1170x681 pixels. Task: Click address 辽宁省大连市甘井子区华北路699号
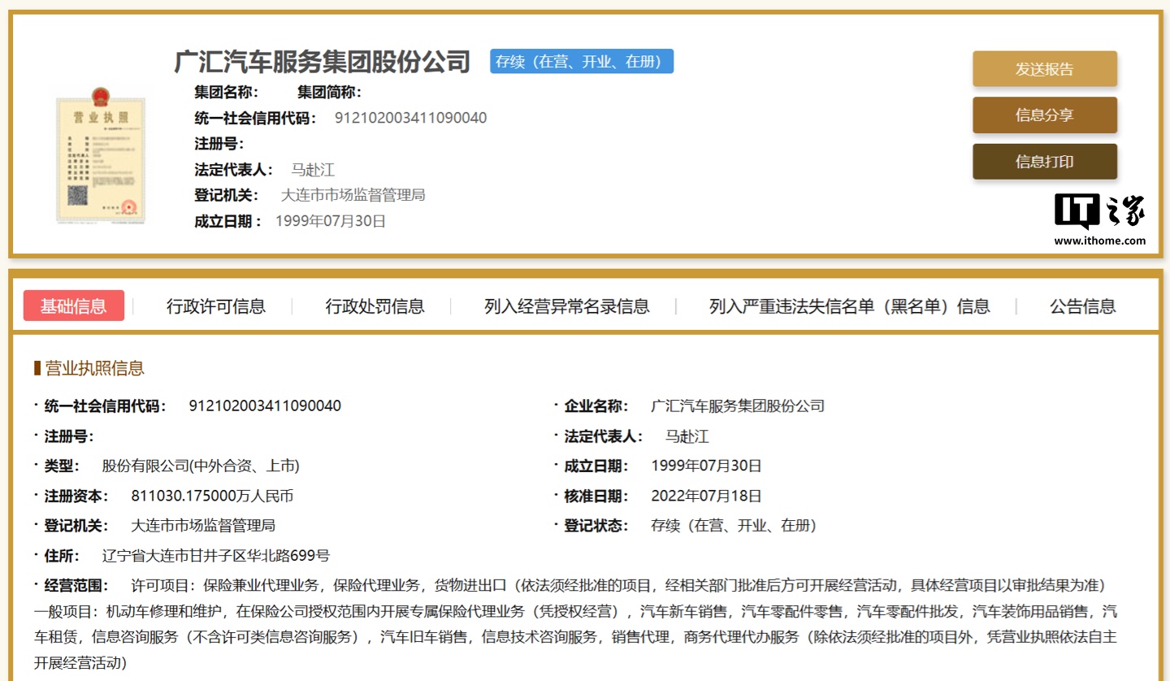click(x=216, y=556)
